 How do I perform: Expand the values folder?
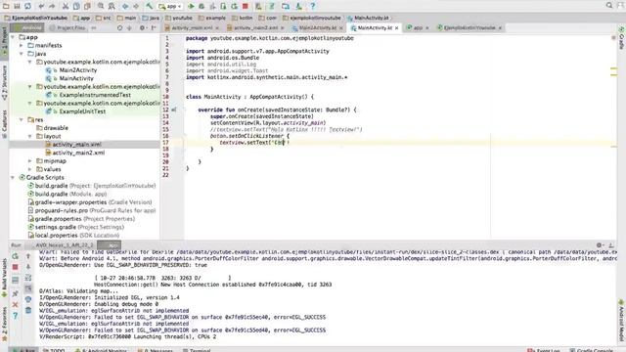30,169
